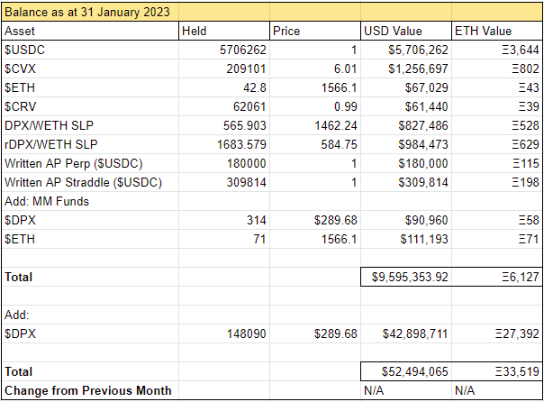Click ETH value Ξ27,392
544x402 pixels.
pos(517,333)
